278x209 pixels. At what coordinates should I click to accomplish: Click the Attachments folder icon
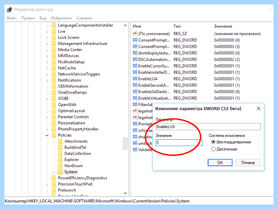pyautogui.click(x=60, y=141)
